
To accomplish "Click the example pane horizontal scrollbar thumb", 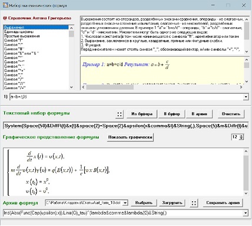I will (110, 87).
